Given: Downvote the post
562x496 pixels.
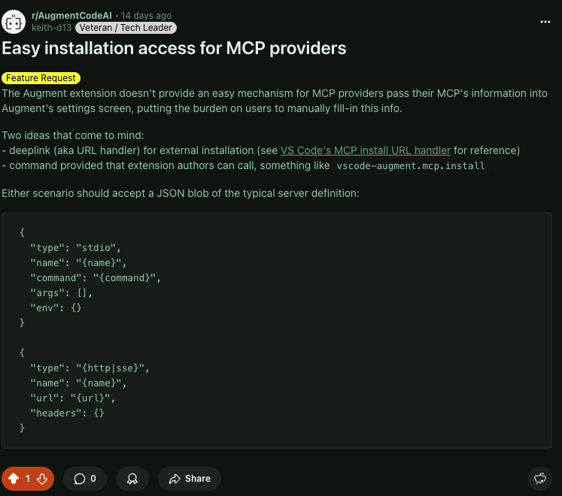Looking at the screenshot, I should tap(42, 479).
